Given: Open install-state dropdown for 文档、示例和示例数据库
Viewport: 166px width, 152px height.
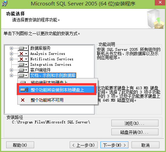Looking at the screenshot, I should pyautogui.click(x=23, y=75).
